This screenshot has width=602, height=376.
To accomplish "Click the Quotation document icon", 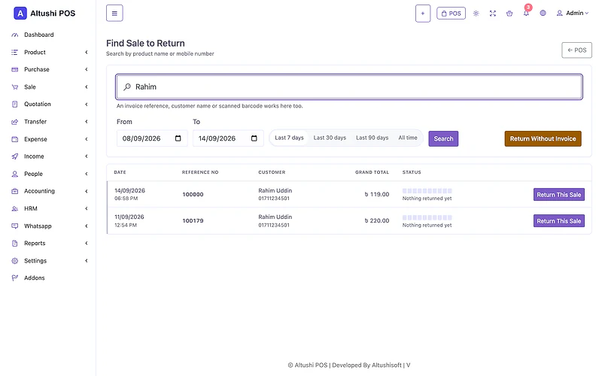I will [x=14, y=104].
